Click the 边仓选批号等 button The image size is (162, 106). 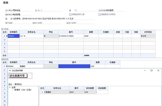(18, 76)
